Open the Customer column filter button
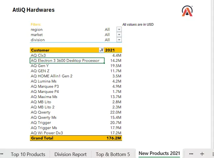 point(101,50)
